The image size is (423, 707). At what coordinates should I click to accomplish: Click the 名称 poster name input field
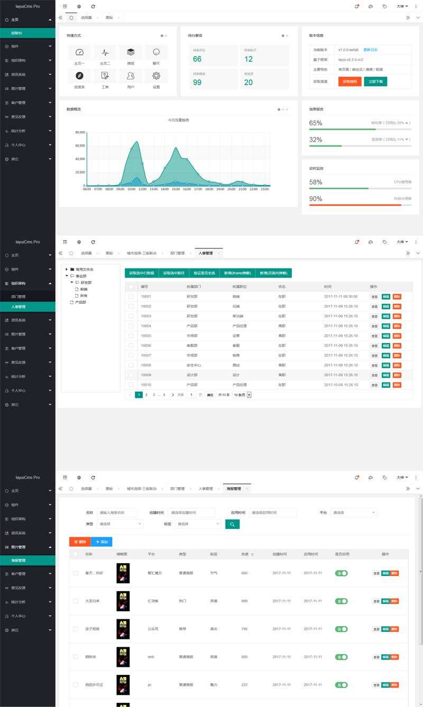[x=116, y=513]
